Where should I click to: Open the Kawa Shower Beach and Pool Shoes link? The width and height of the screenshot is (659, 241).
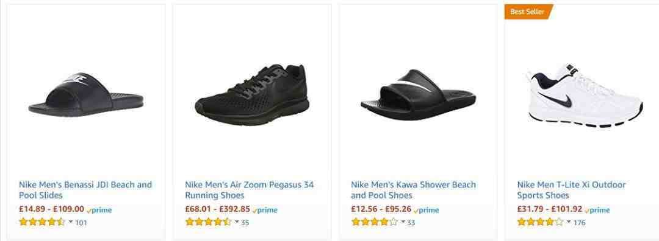click(x=414, y=190)
